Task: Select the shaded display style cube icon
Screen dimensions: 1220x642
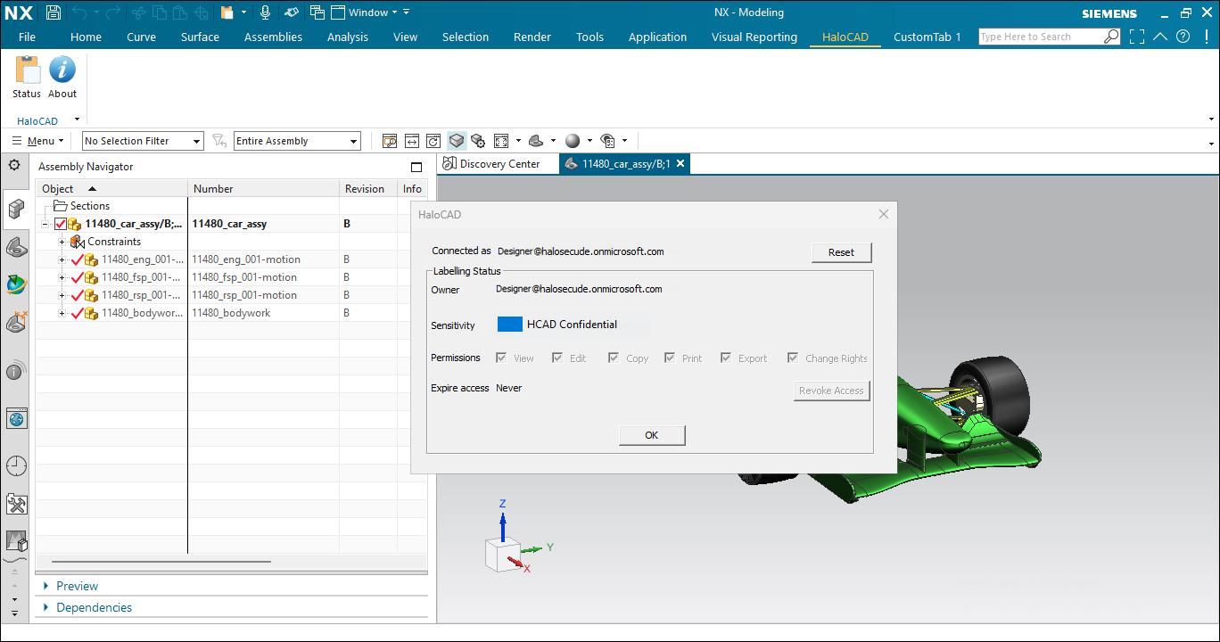Action: 456,140
